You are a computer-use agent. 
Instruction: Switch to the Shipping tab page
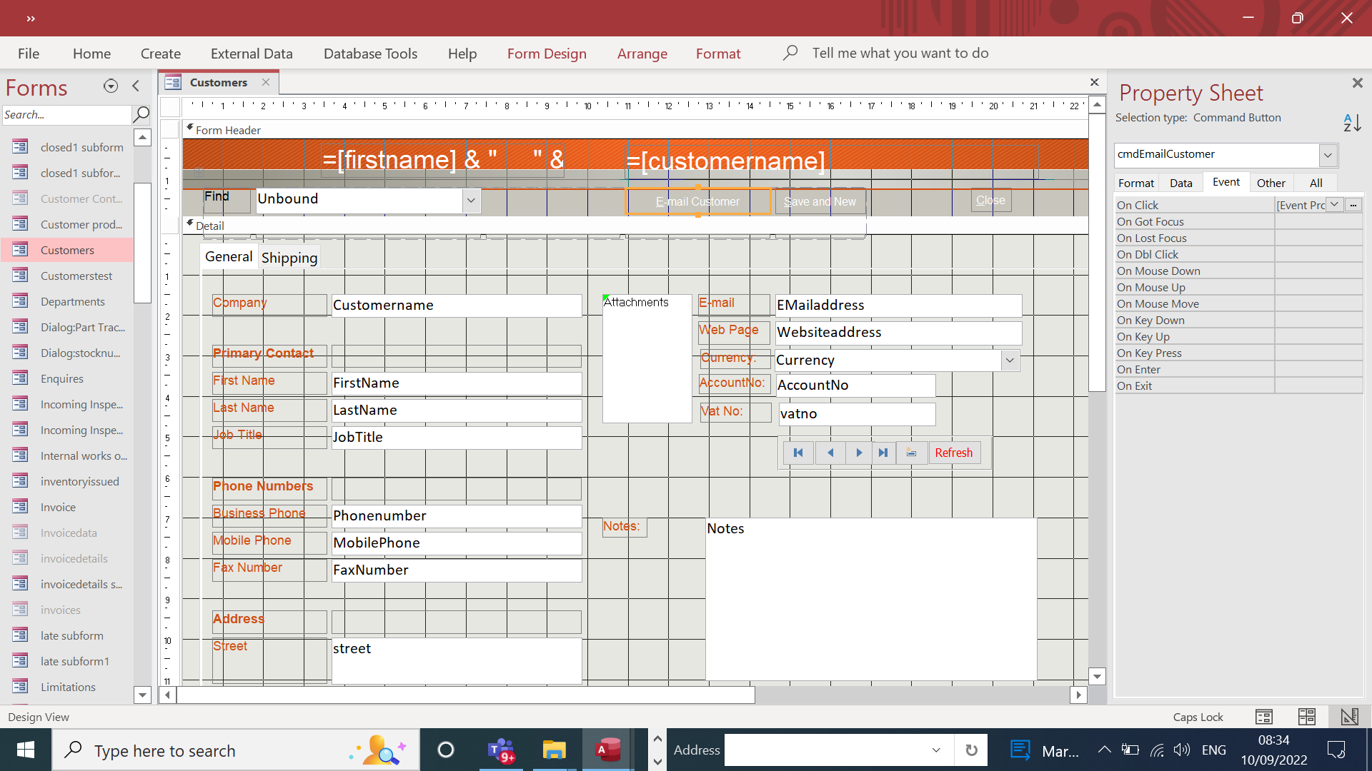(289, 258)
